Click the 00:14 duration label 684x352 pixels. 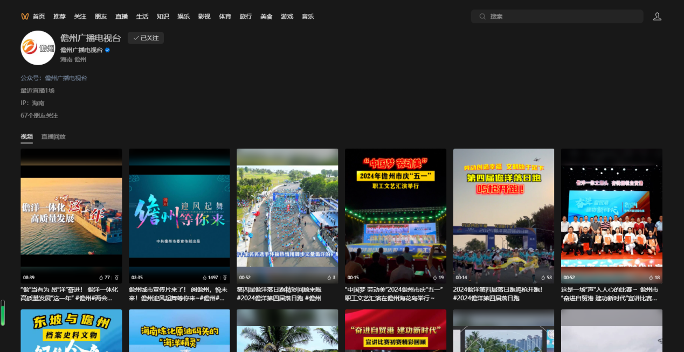[x=461, y=278]
